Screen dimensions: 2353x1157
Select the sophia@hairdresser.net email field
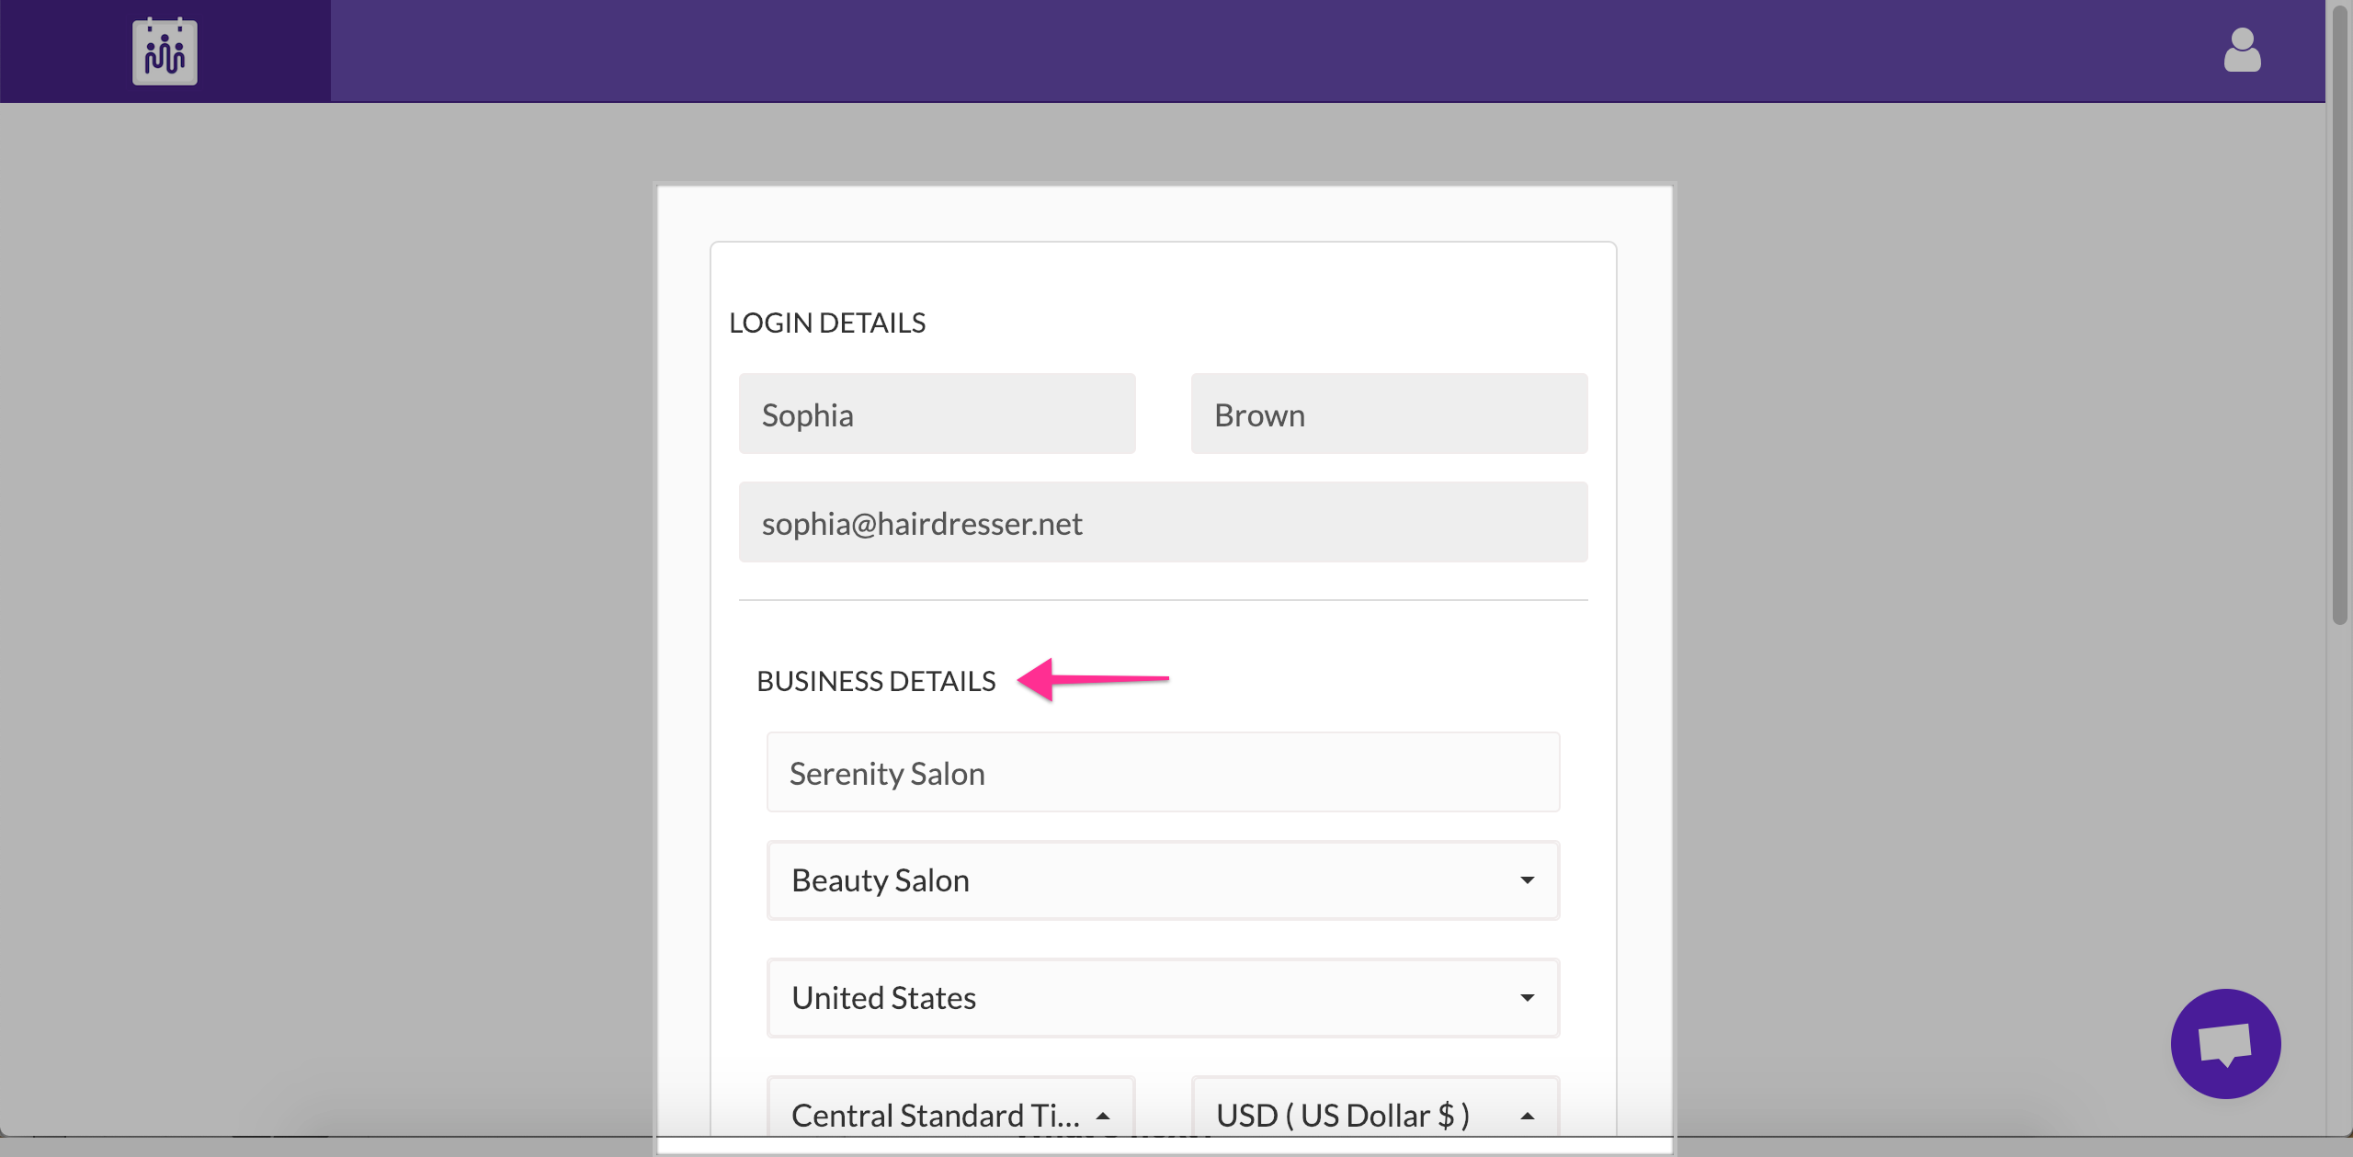(x=1163, y=523)
